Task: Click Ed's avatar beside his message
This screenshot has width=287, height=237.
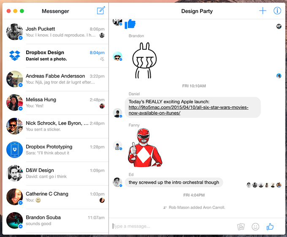Action: [x=117, y=182]
